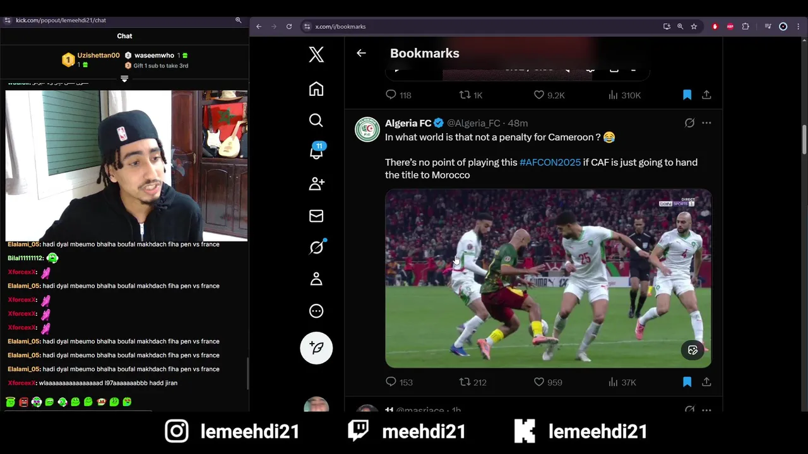The height and width of the screenshot is (454, 808).
Task: Open the Profile icon in X sidebar
Action: [x=316, y=279]
